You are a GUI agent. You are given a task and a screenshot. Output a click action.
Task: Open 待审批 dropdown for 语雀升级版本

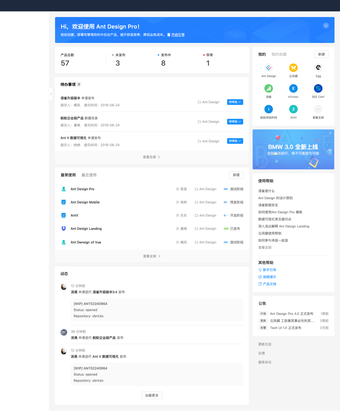[235, 102]
